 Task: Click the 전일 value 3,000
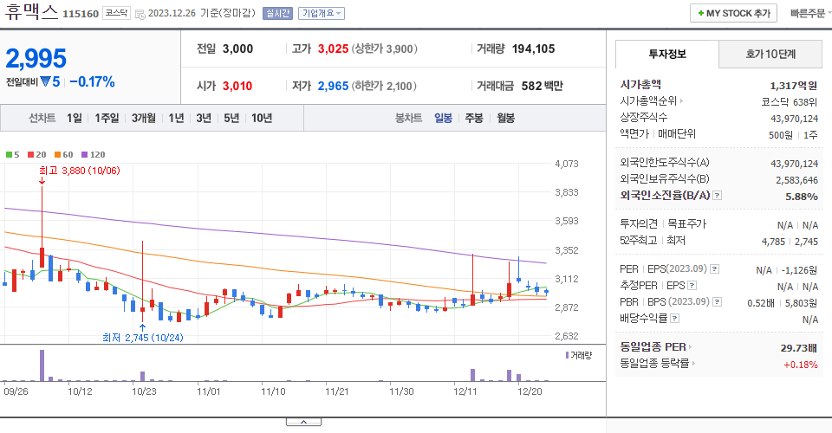237,48
